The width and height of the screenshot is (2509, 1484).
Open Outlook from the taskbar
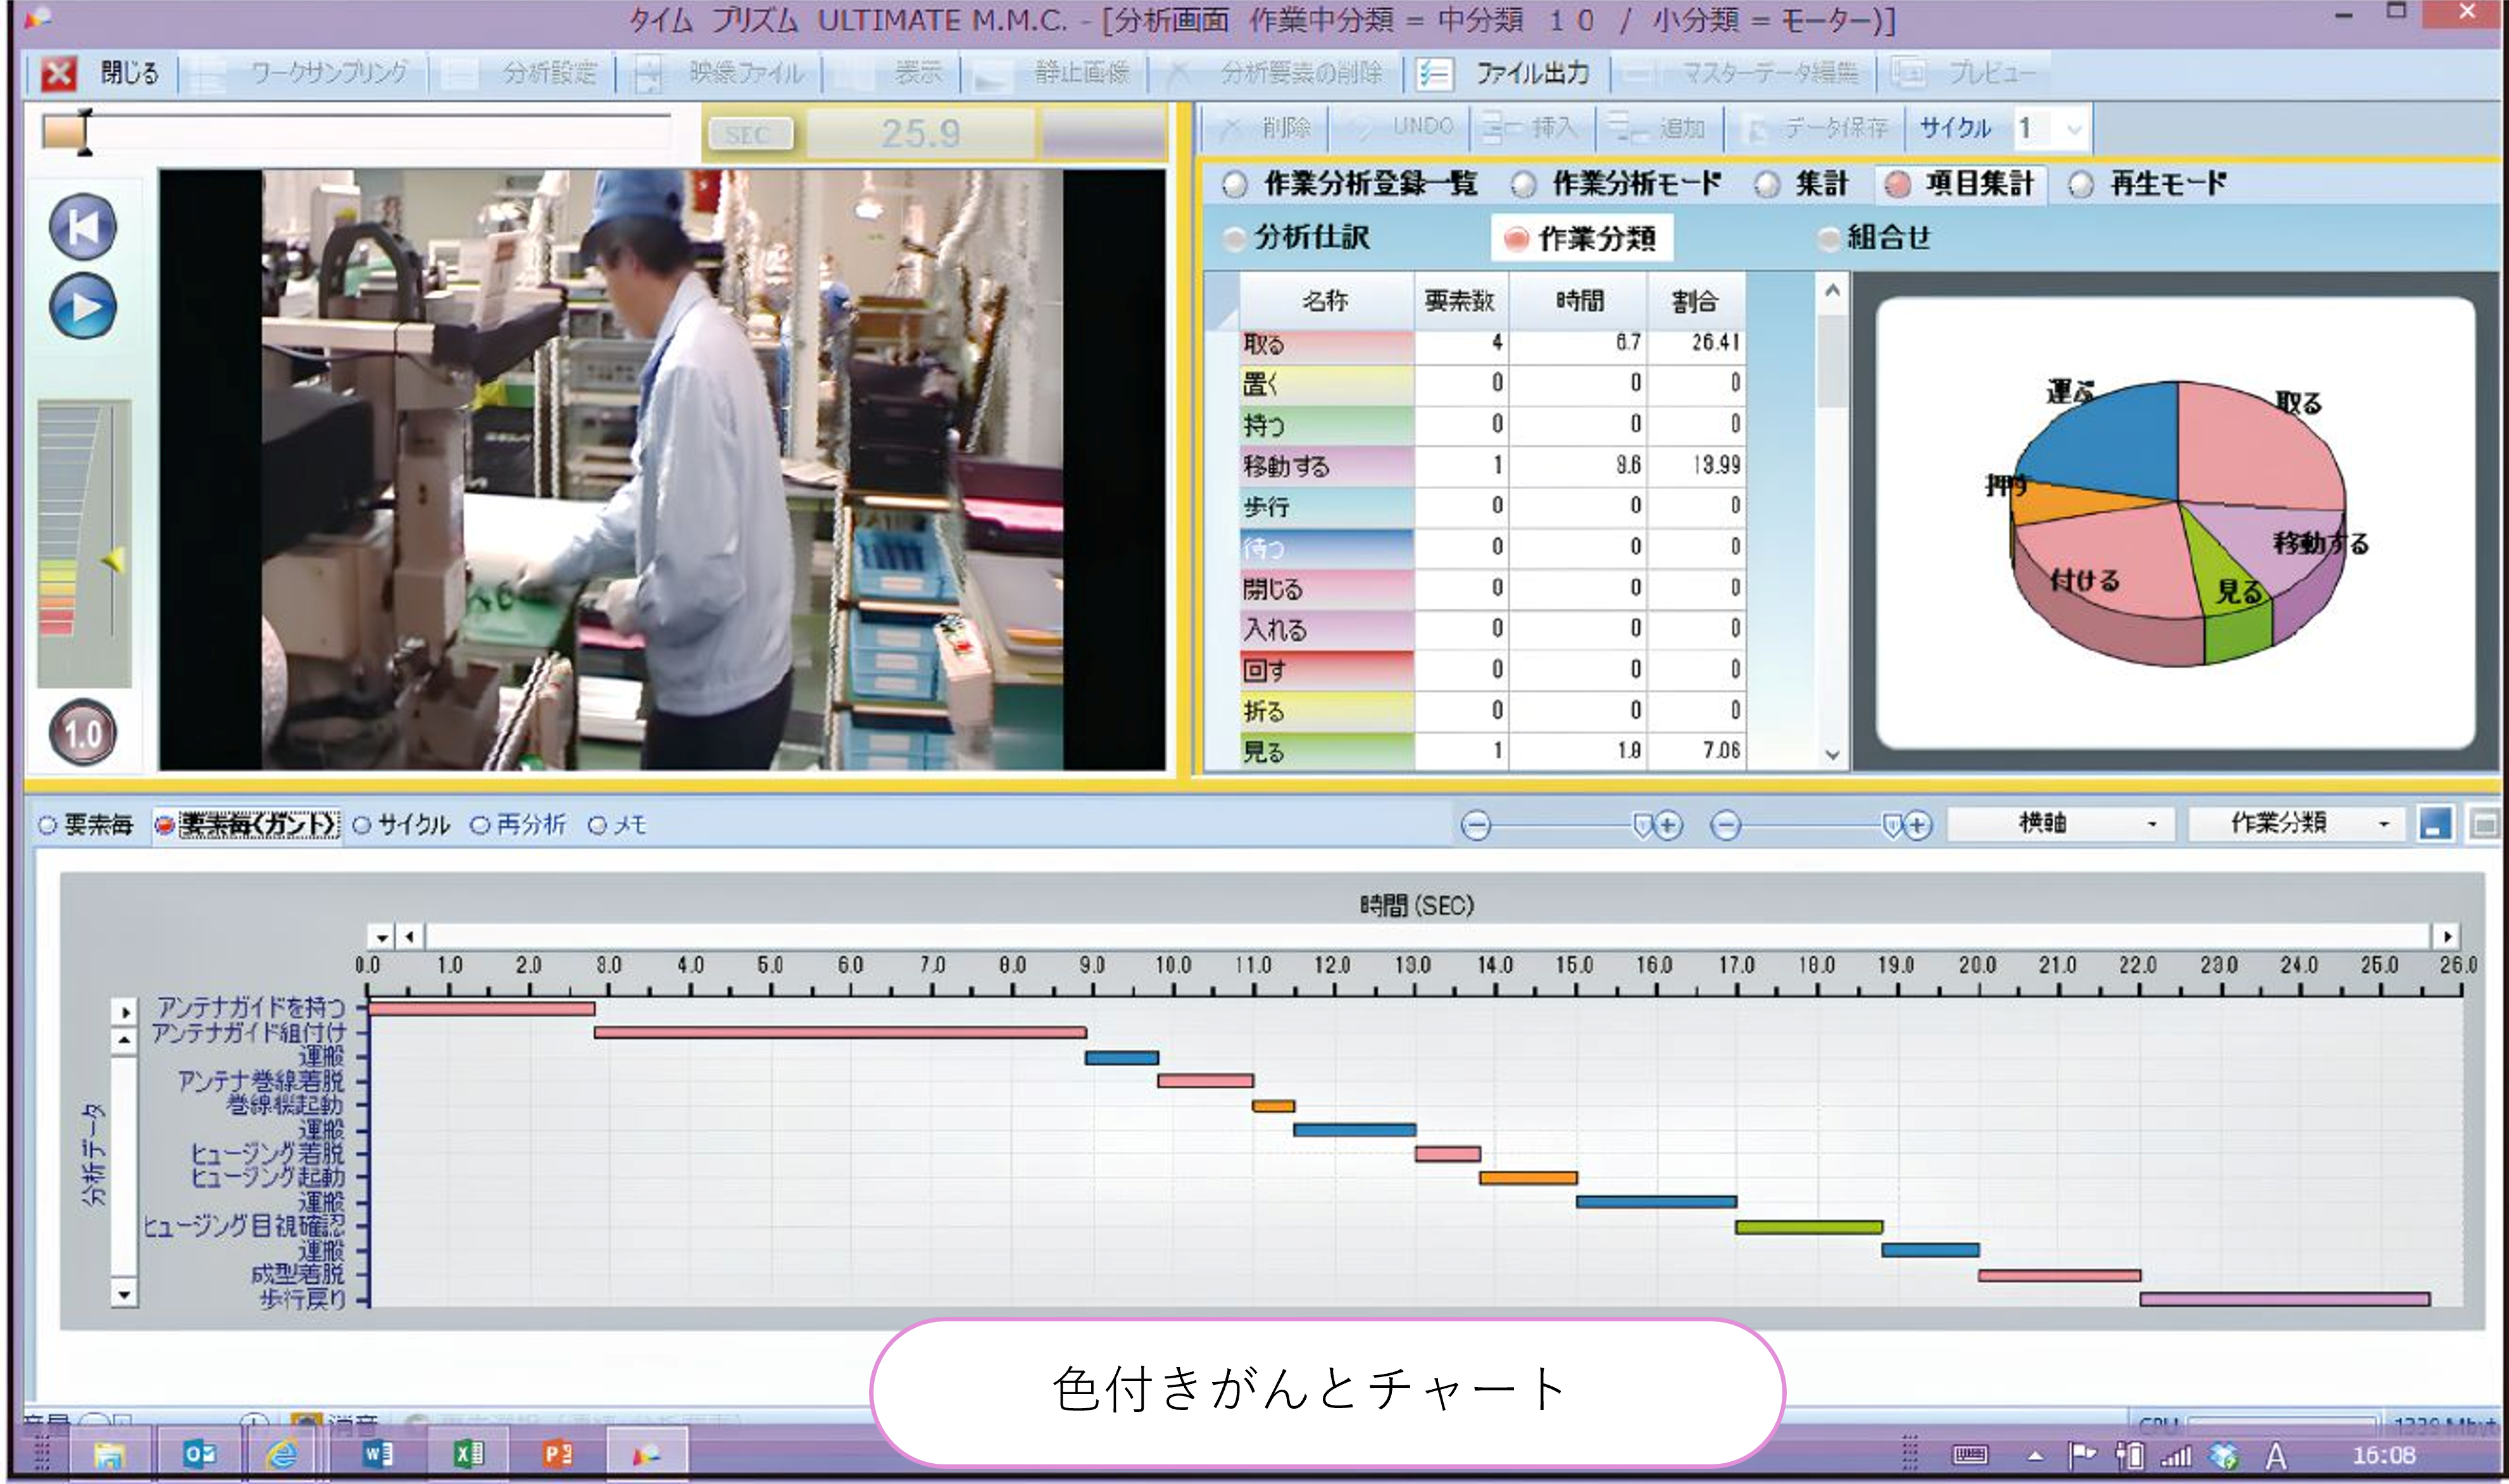click(199, 1454)
